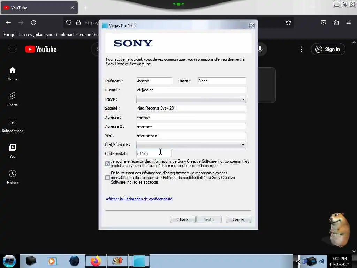Click the character image taskbar icon
Screen dimensions: 357x268
point(117,261)
